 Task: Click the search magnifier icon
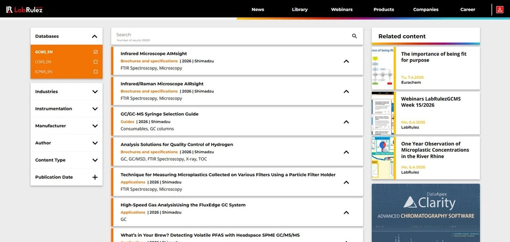[x=354, y=36]
